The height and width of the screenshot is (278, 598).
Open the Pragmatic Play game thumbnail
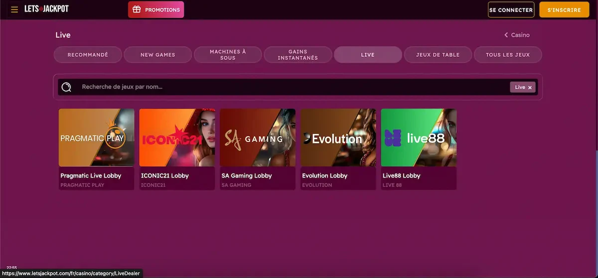point(96,138)
